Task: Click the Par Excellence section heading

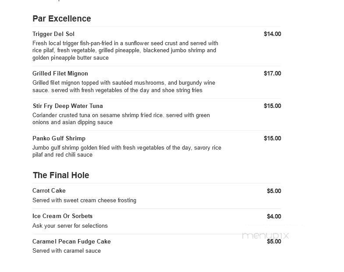Action: [62, 19]
